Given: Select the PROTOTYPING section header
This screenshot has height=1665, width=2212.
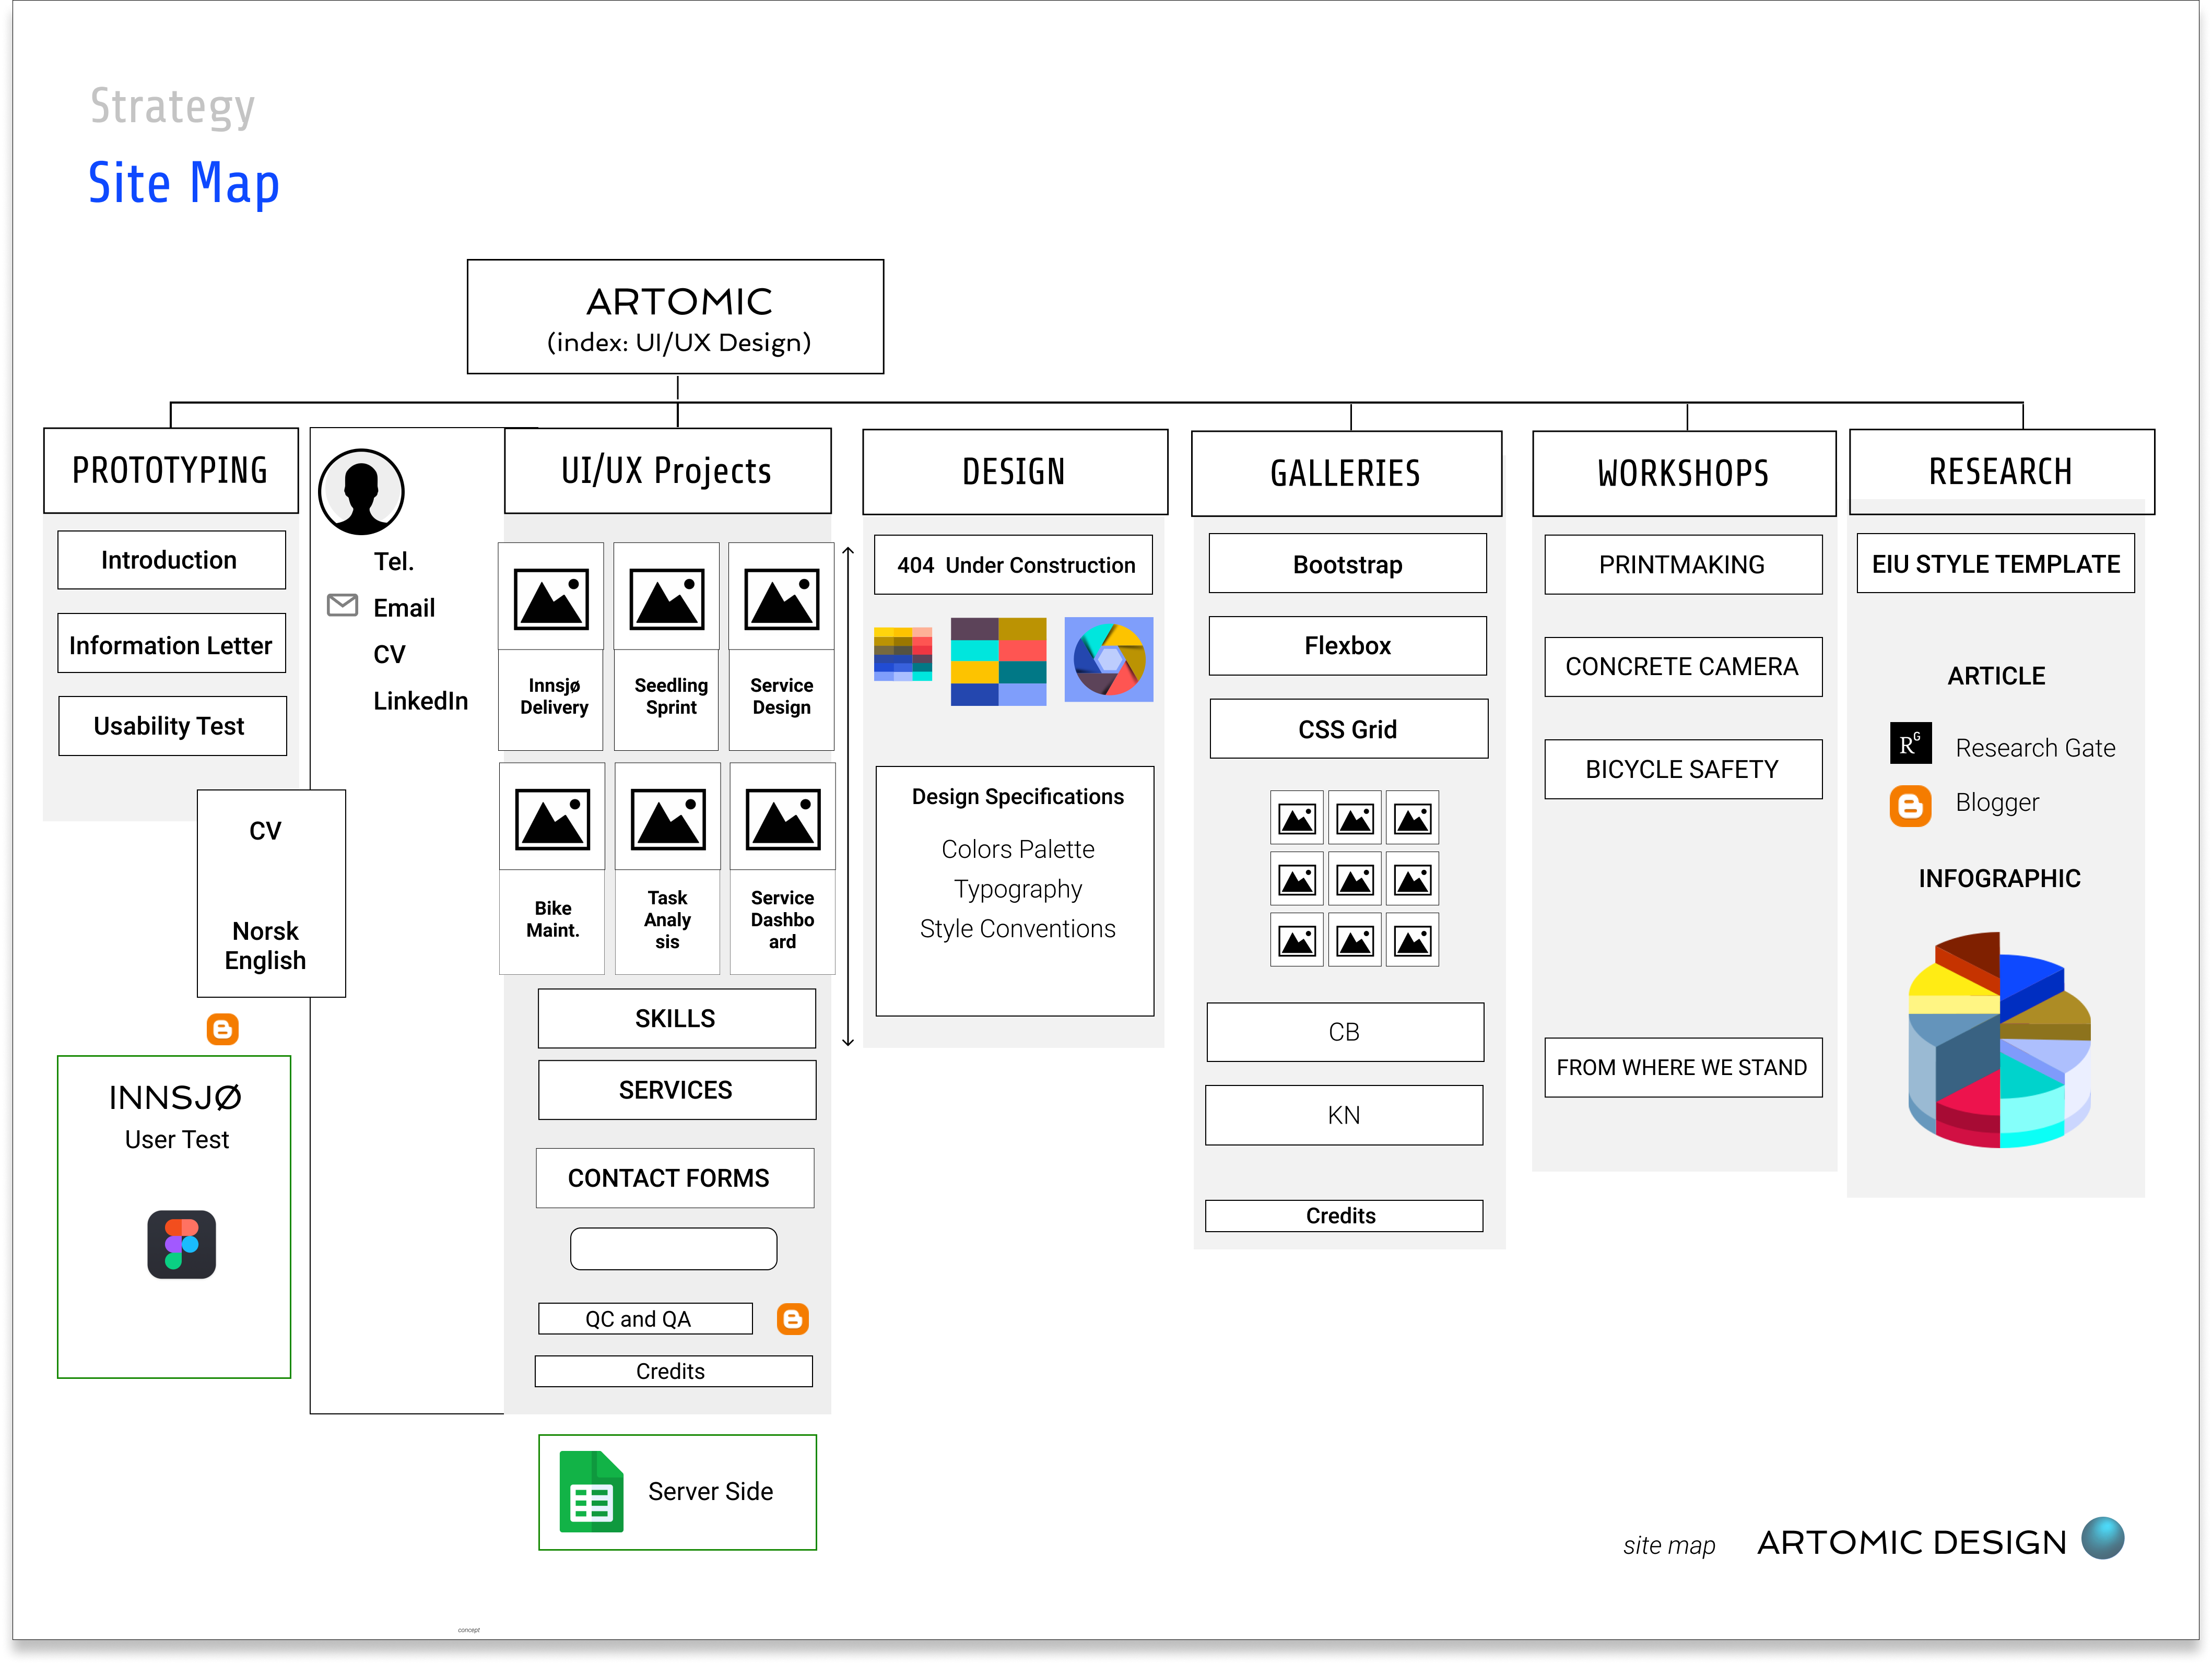Looking at the screenshot, I should click(171, 470).
